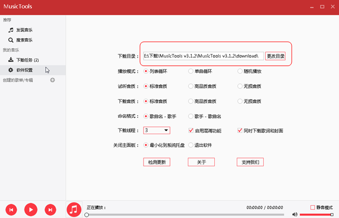Toggle 启用混淆功能 checkbox
This screenshot has height=218, width=339.
point(191,131)
